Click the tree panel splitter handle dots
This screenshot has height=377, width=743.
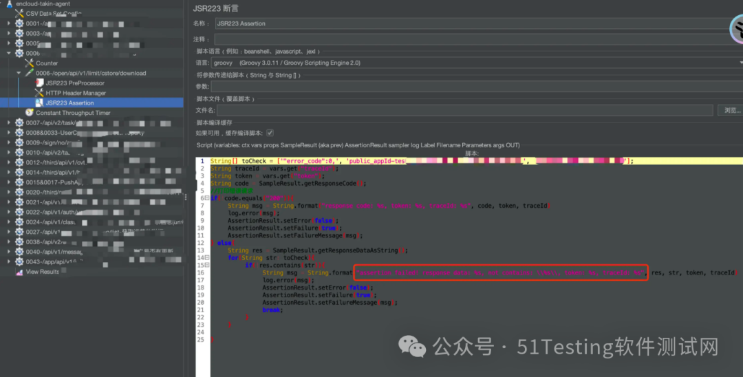(186, 197)
